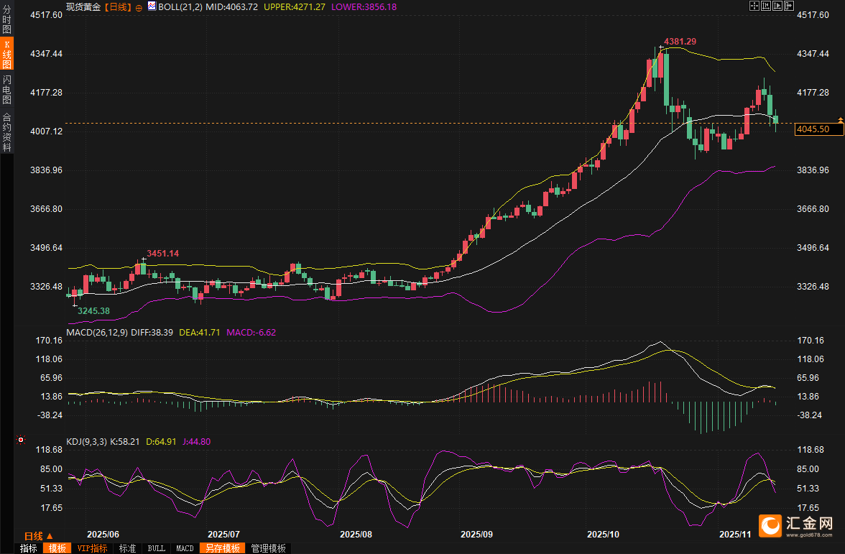The image size is (845, 554).
Task: Select the BULL template
Action: point(156,548)
